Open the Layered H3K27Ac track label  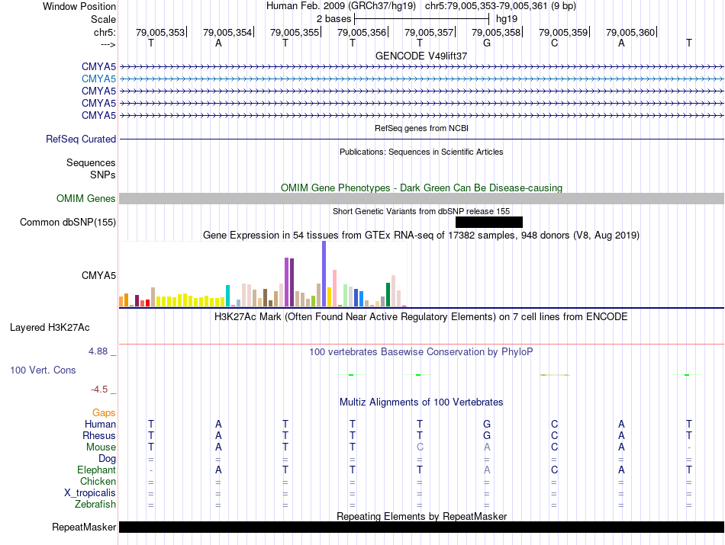[50, 328]
